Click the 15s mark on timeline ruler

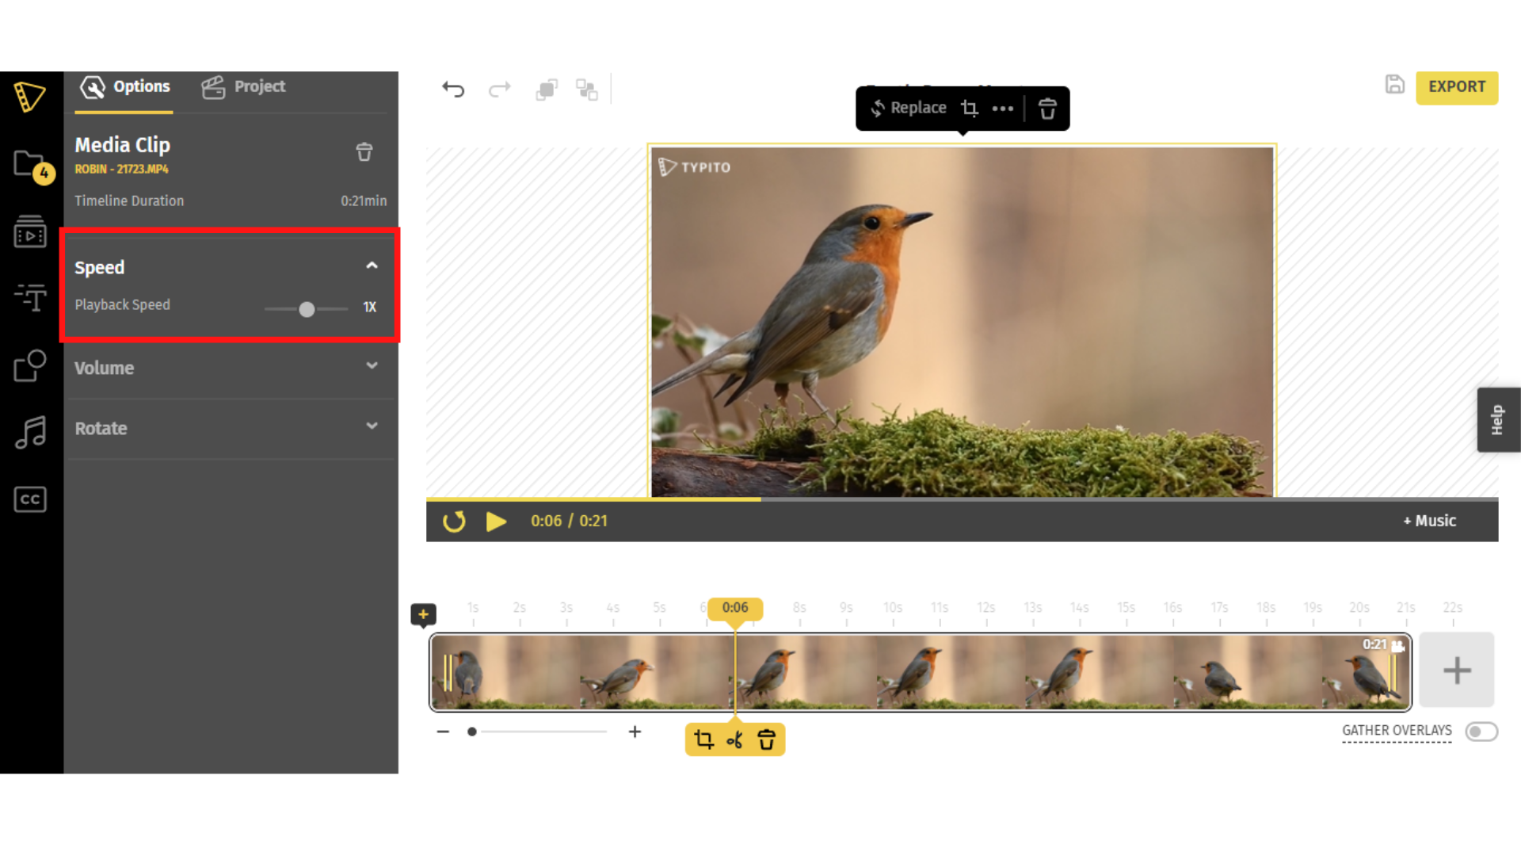tap(1126, 608)
